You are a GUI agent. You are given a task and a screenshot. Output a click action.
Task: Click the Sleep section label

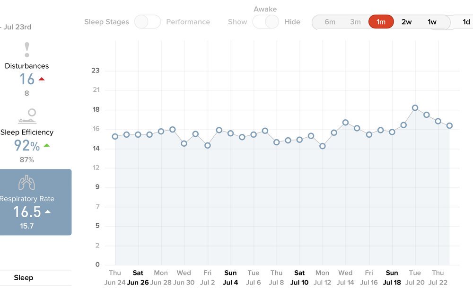coord(23,277)
